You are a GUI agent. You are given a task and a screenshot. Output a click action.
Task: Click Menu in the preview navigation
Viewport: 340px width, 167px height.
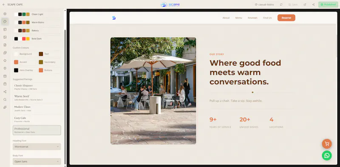click(238, 18)
